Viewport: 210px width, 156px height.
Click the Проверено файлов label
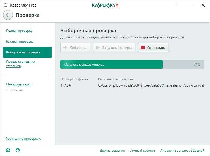(x=75, y=79)
